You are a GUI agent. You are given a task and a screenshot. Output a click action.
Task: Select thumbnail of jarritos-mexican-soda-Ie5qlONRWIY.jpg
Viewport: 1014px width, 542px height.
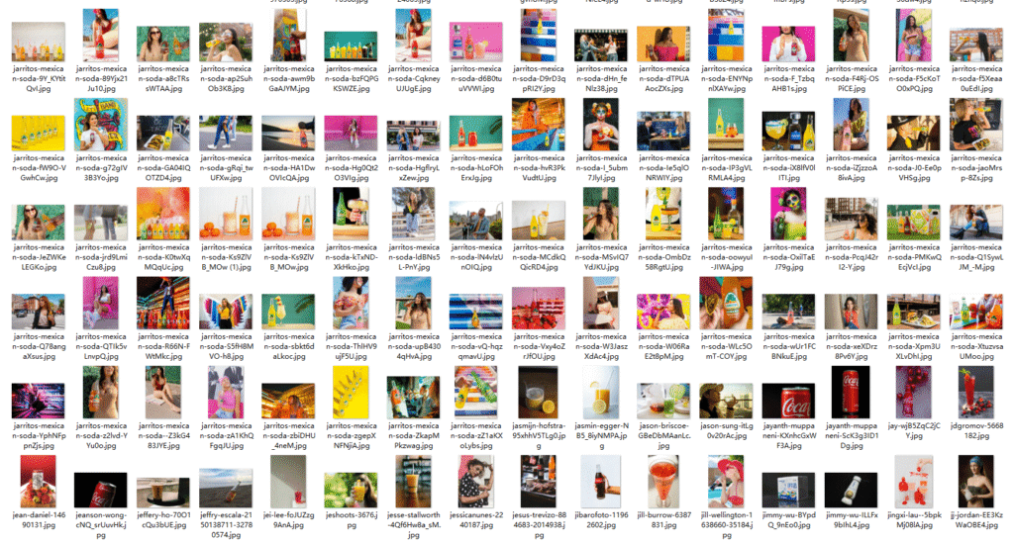[664, 132]
